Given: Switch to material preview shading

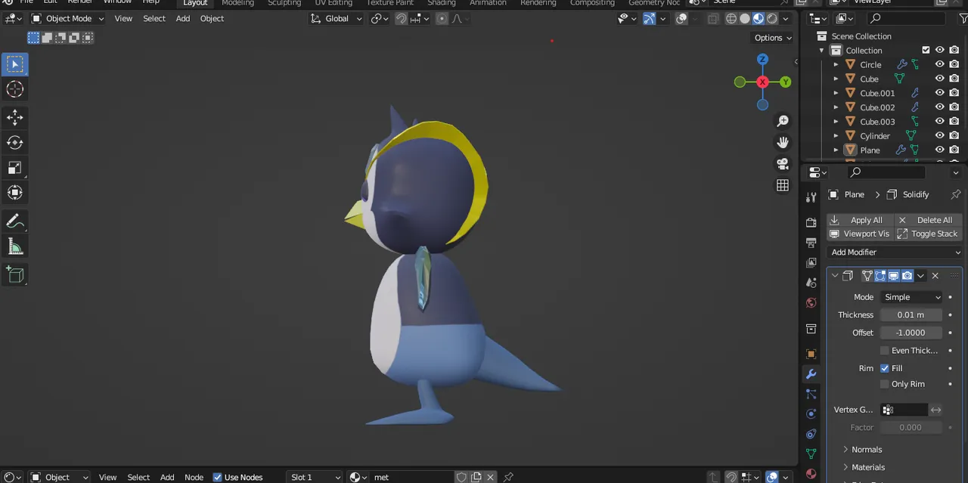Looking at the screenshot, I should (759, 18).
